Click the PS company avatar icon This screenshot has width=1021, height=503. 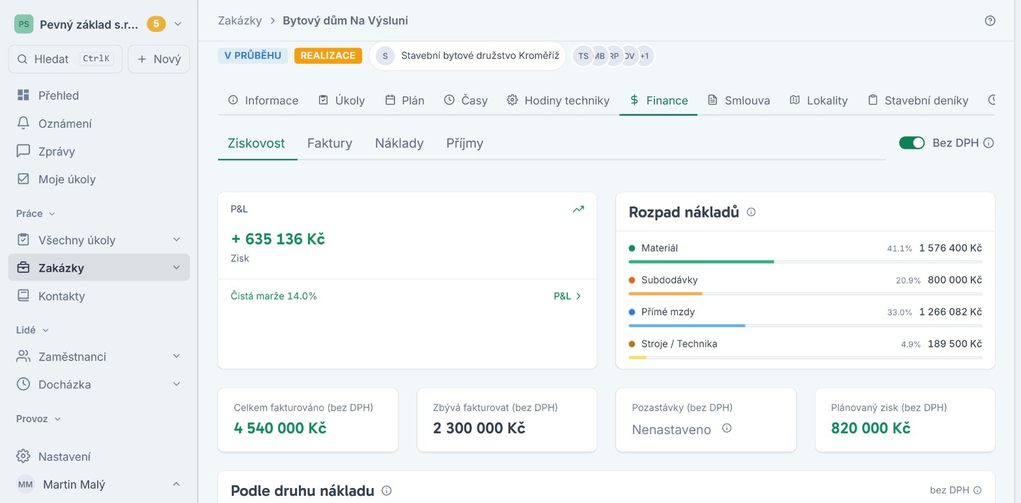[x=23, y=24]
